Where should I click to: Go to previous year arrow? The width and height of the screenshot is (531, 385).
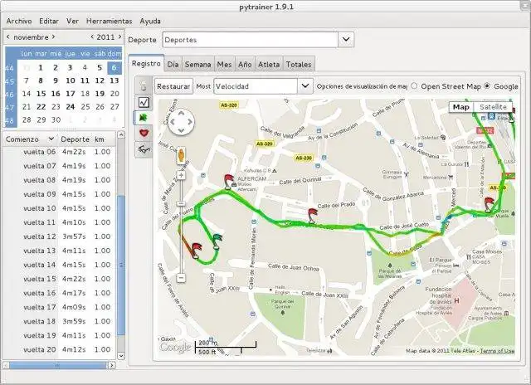(92, 37)
